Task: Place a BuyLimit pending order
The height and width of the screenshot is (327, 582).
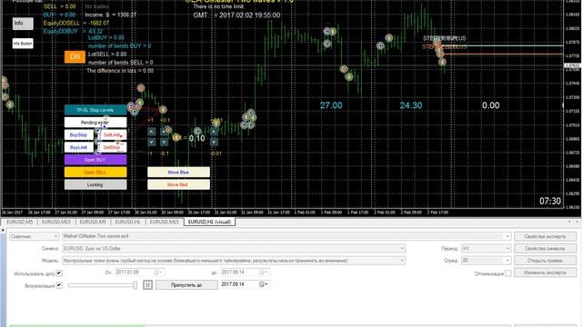Action: [79, 147]
